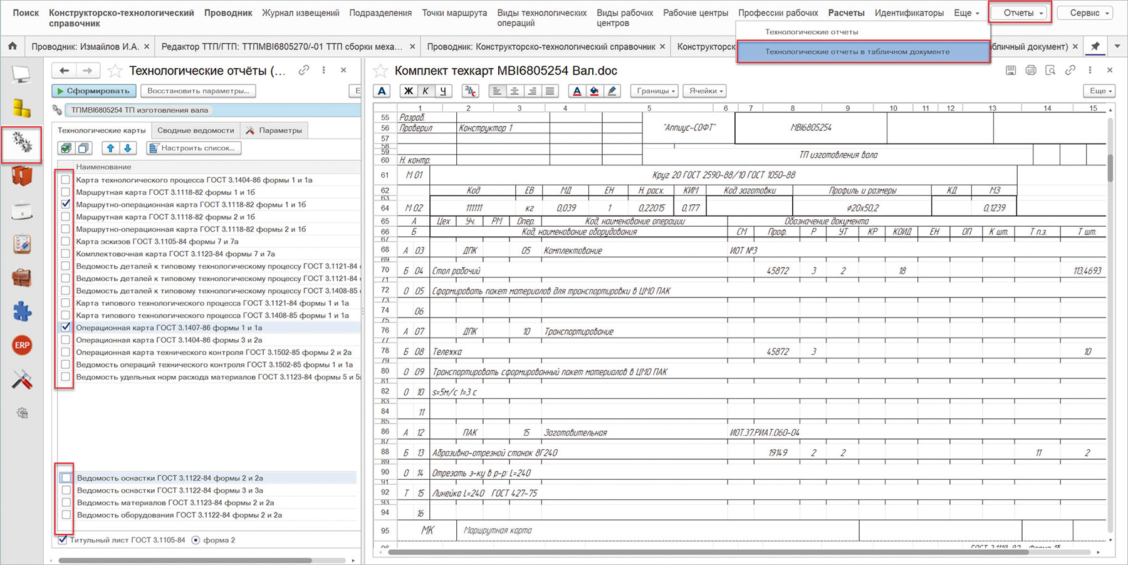1128x565 pixels.
Task: Open print preview for the document
Action: click(x=1050, y=70)
